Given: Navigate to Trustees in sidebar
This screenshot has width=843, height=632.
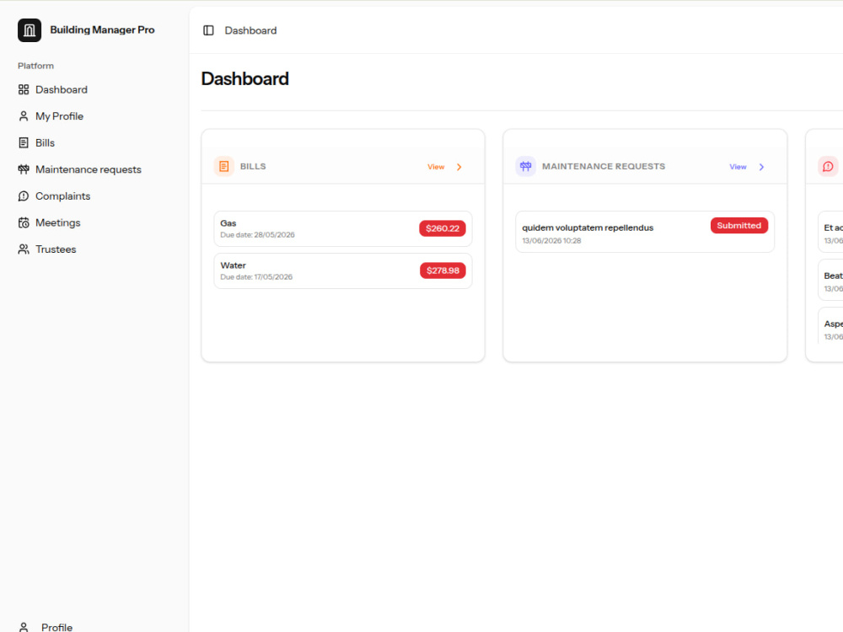Looking at the screenshot, I should click(x=94, y=249).
